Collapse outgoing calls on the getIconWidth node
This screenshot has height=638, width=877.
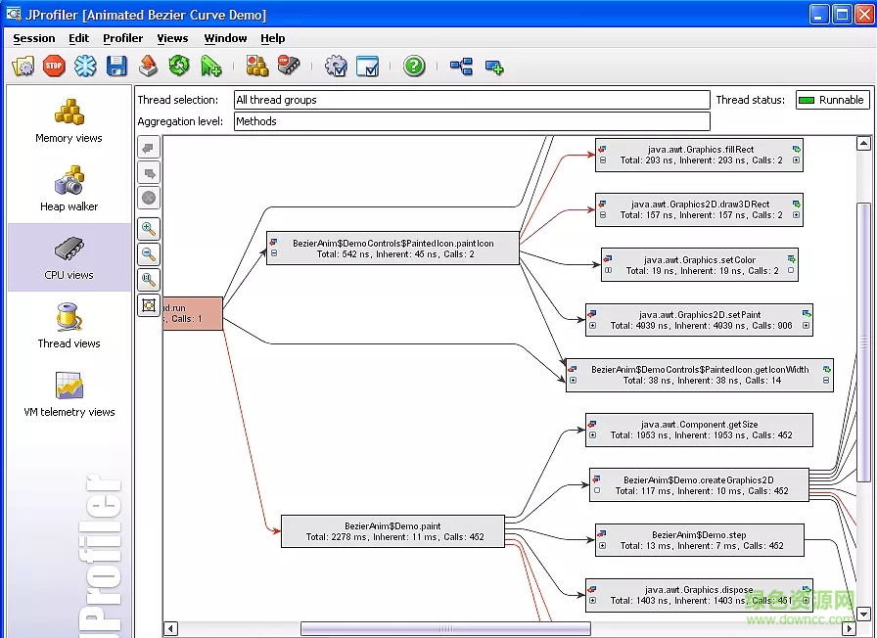coord(826,380)
